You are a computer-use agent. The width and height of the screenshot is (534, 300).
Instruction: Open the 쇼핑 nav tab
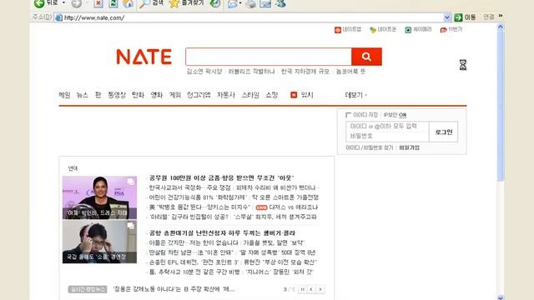pyautogui.click(x=272, y=95)
